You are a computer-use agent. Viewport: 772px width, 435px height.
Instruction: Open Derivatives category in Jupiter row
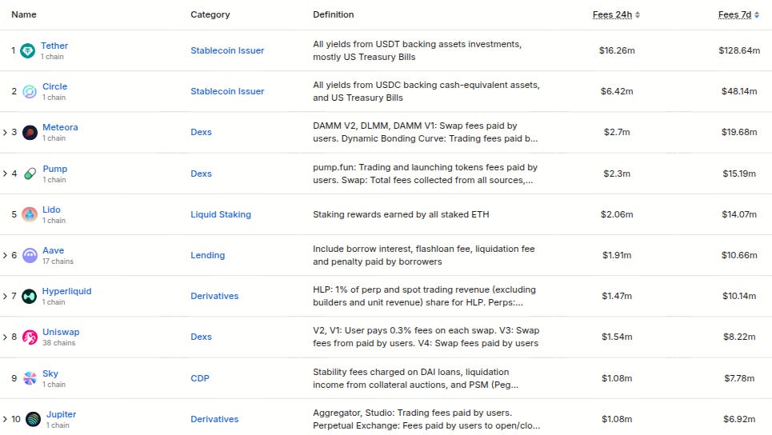pos(214,419)
